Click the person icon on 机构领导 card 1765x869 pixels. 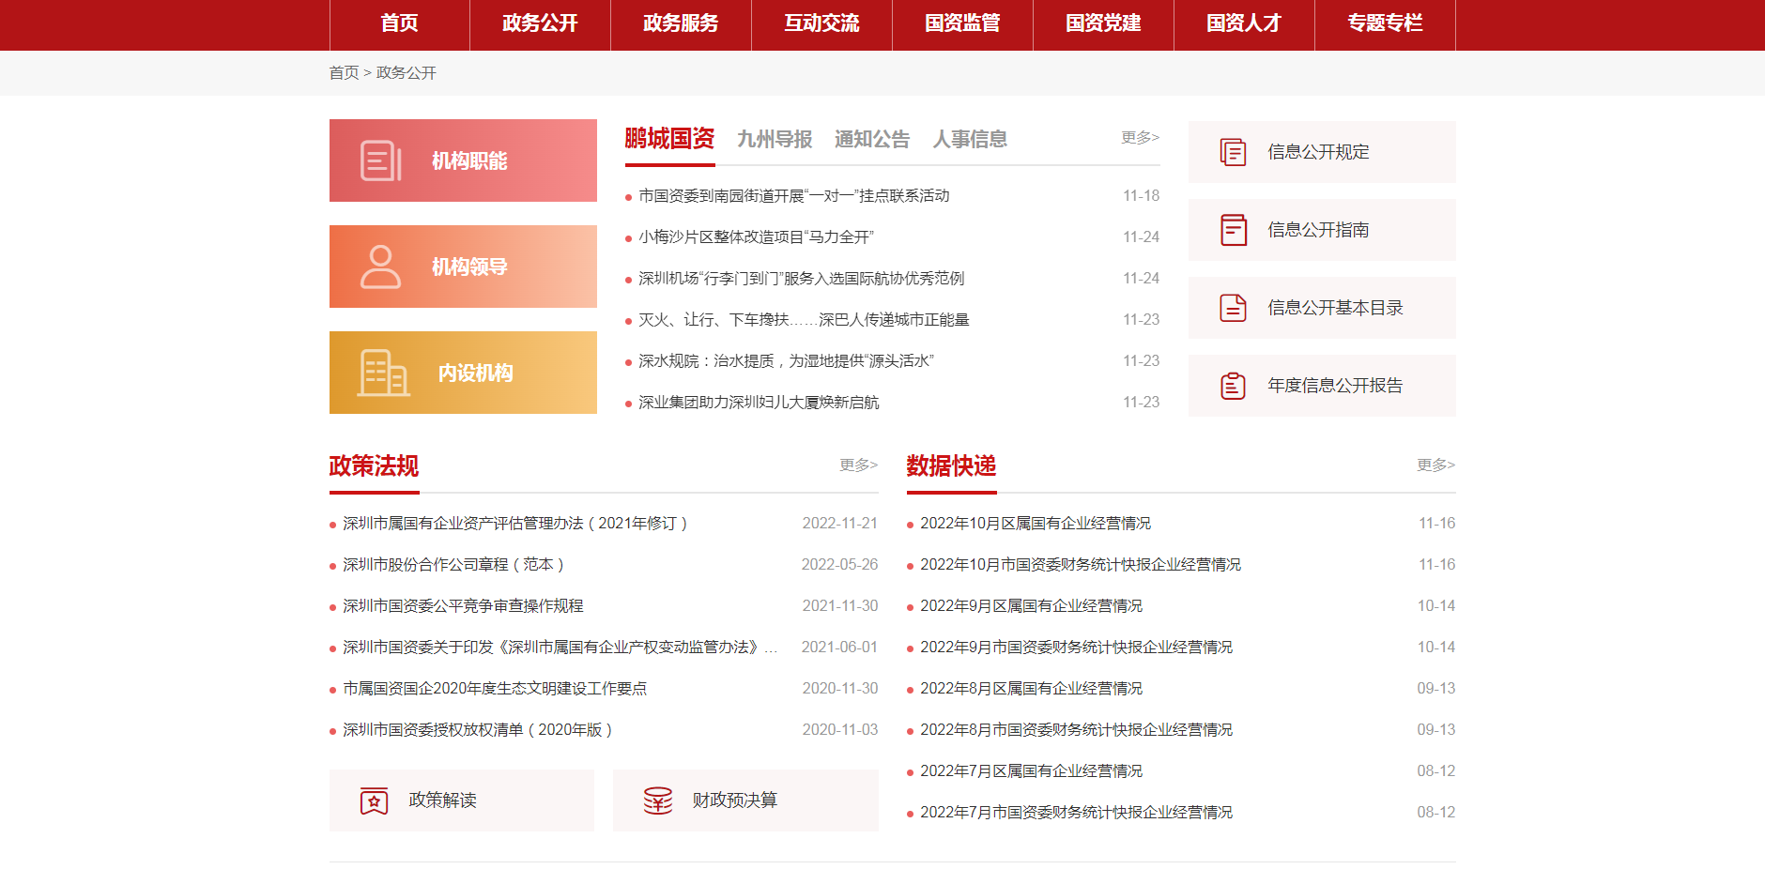(380, 267)
